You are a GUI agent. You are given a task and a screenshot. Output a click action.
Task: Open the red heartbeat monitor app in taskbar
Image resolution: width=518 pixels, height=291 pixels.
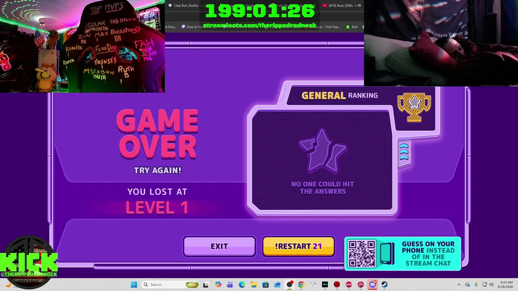(361, 285)
